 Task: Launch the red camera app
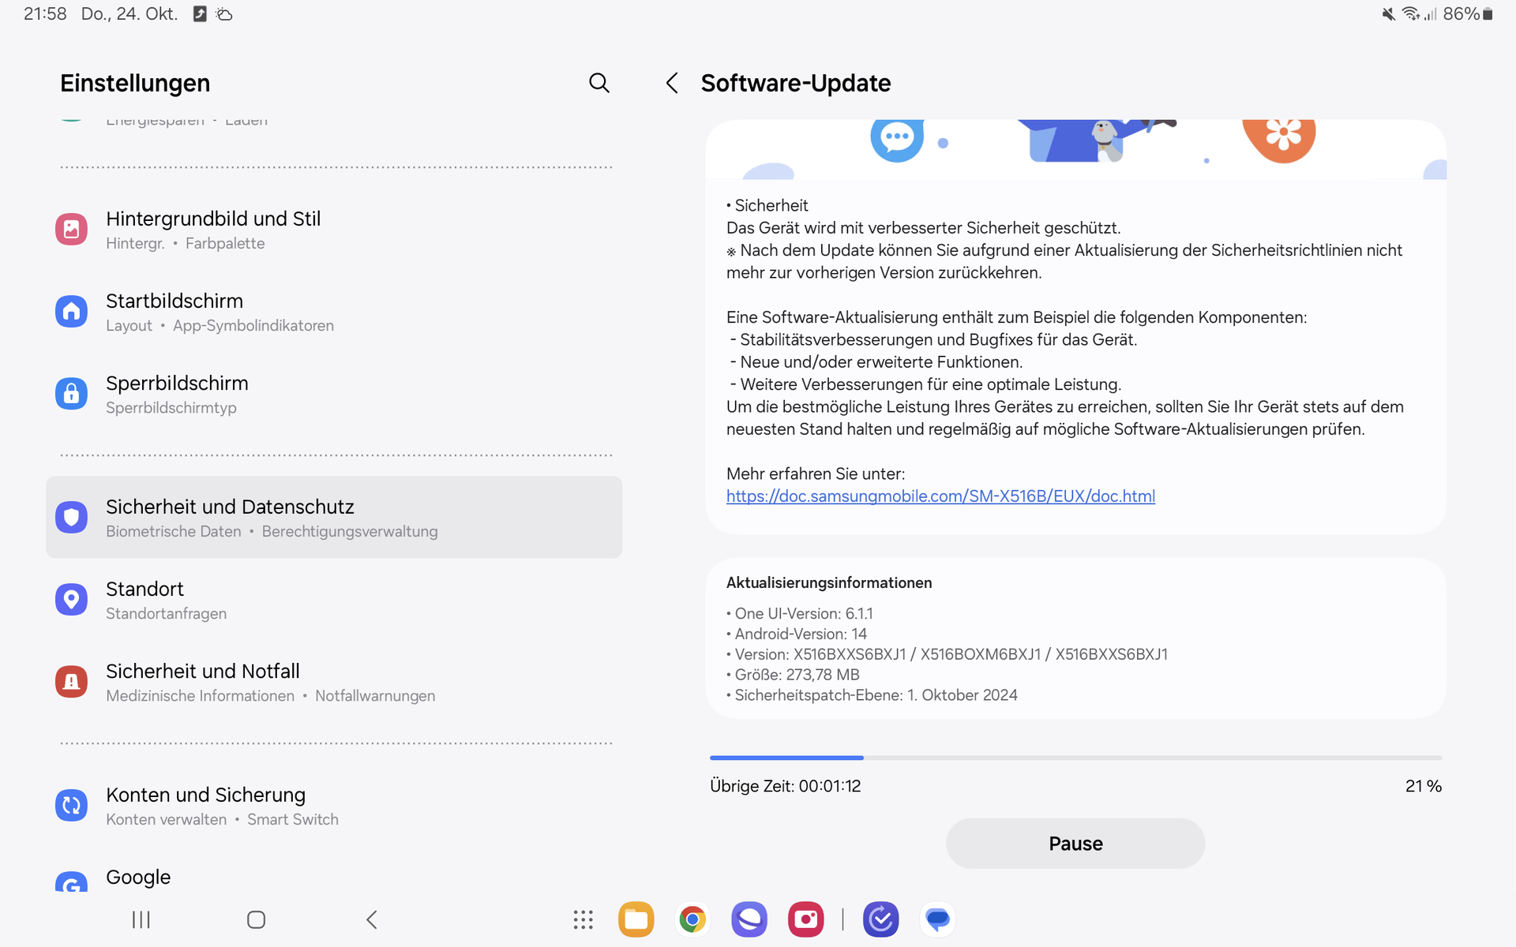click(x=805, y=919)
